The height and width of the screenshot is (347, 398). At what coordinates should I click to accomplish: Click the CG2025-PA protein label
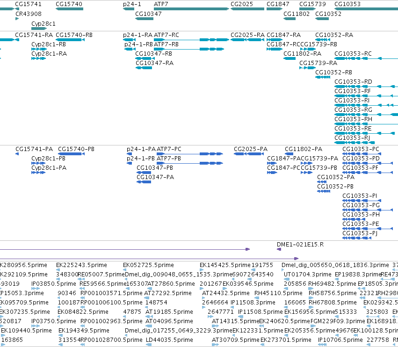251,149
